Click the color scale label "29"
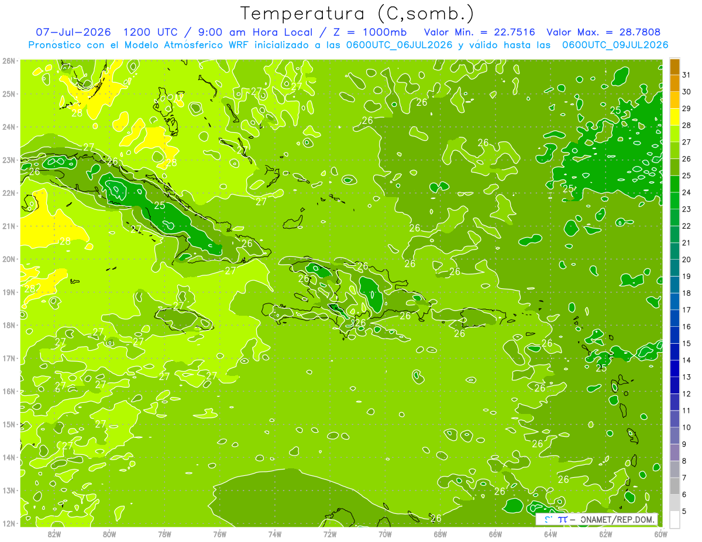 (x=686, y=109)
